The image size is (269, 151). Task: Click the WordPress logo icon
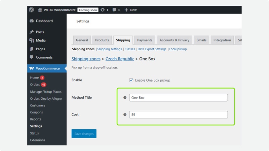(31, 10)
